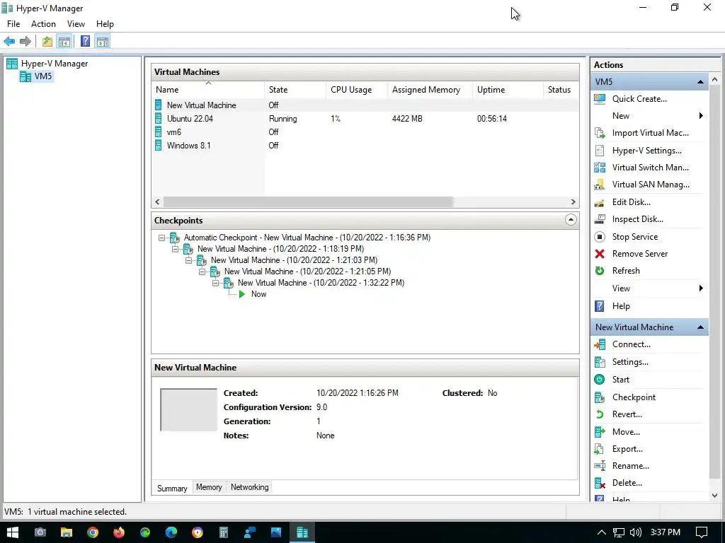The height and width of the screenshot is (543, 725).
Task: Select the Ubuntu 22.04 virtual machine row
Action: [365, 119]
